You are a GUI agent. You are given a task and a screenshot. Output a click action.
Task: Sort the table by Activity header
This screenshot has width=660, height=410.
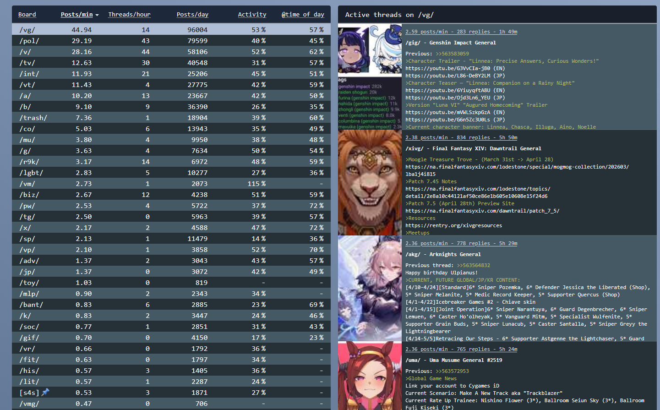(252, 15)
